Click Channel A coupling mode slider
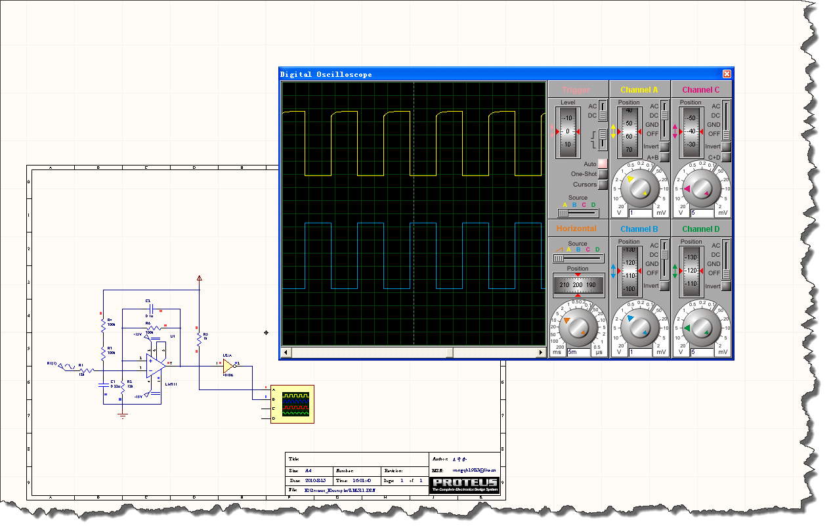This screenshot has width=831, height=532. coord(664,120)
